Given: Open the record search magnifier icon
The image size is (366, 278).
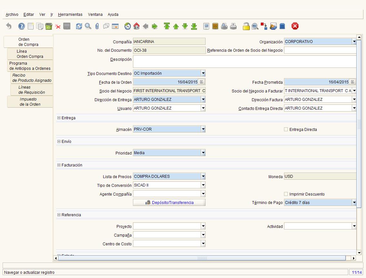Looking at the screenshot, I should tap(88, 26).
